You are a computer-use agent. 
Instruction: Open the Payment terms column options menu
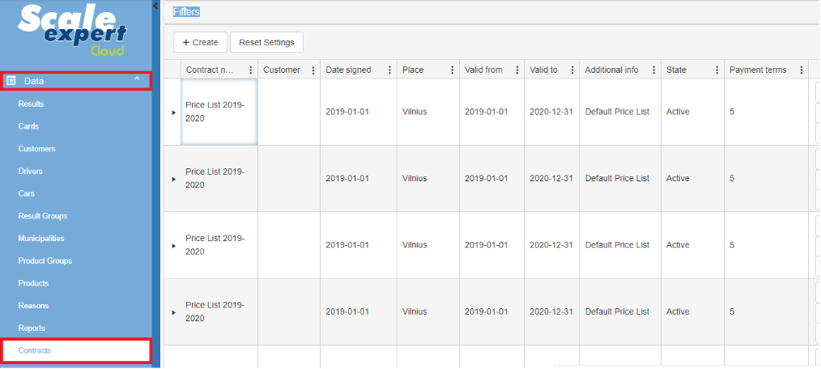801,70
